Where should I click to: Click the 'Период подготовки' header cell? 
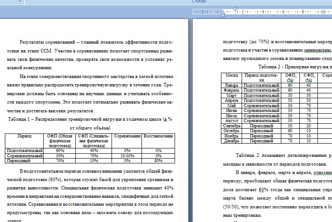click(261, 78)
